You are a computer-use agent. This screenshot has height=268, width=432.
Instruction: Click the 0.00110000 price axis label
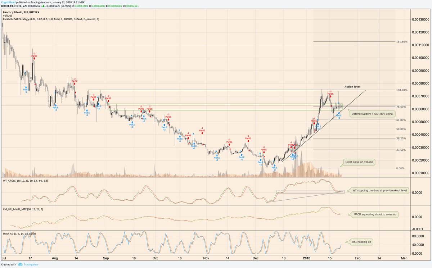[421, 45]
